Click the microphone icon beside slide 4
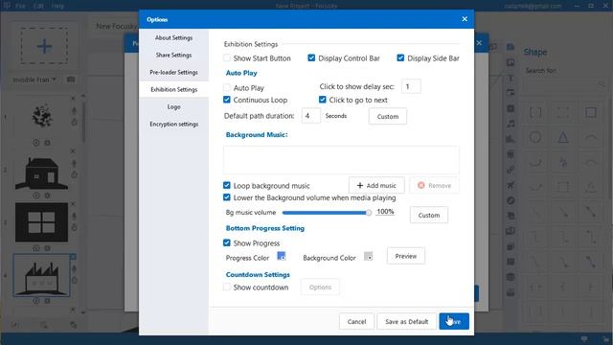The image size is (613, 345). 74,268
